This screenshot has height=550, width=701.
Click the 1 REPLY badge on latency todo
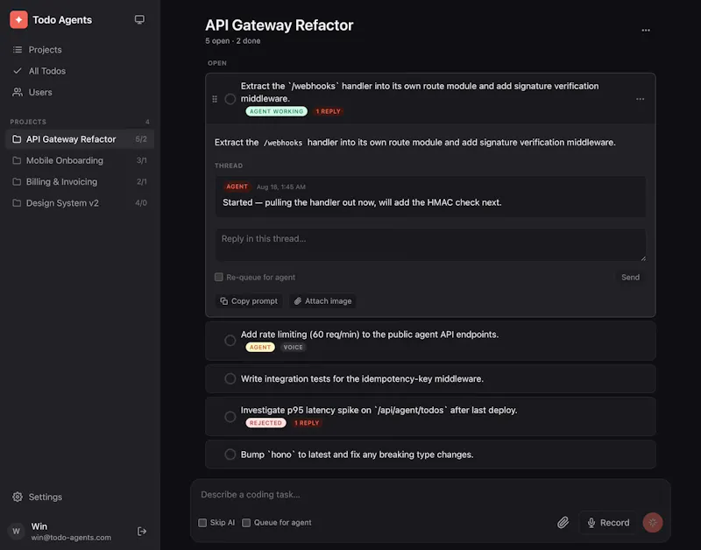pyautogui.click(x=307, y=423)
